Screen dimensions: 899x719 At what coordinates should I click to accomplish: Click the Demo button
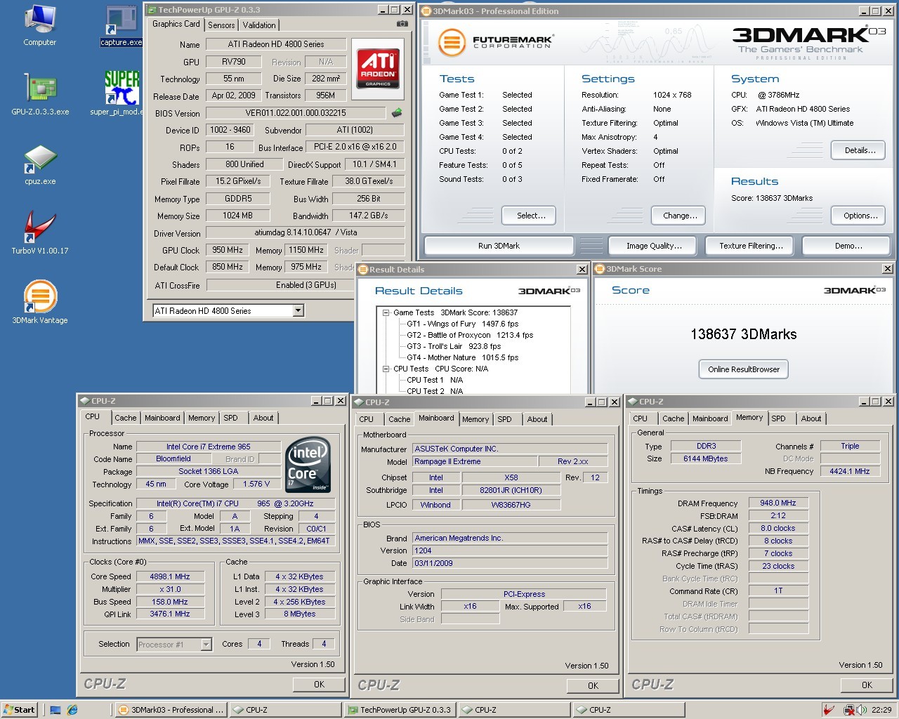848,246
